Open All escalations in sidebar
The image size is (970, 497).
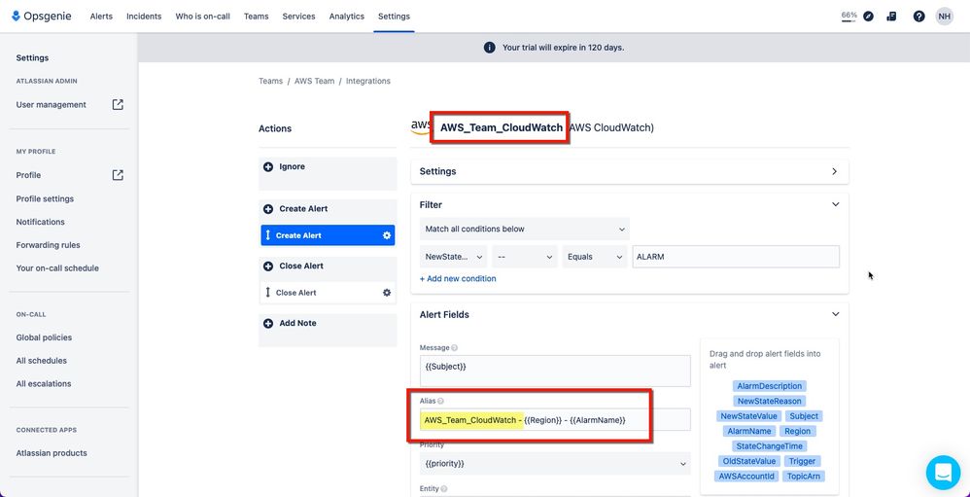click(44, 384)
